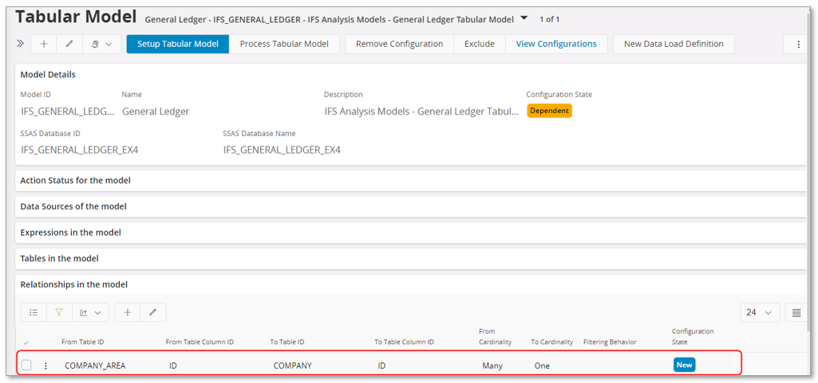This screenshot has height=383, width=818.
Task: Add a new relationship with the plus icon
Action: 128,312
